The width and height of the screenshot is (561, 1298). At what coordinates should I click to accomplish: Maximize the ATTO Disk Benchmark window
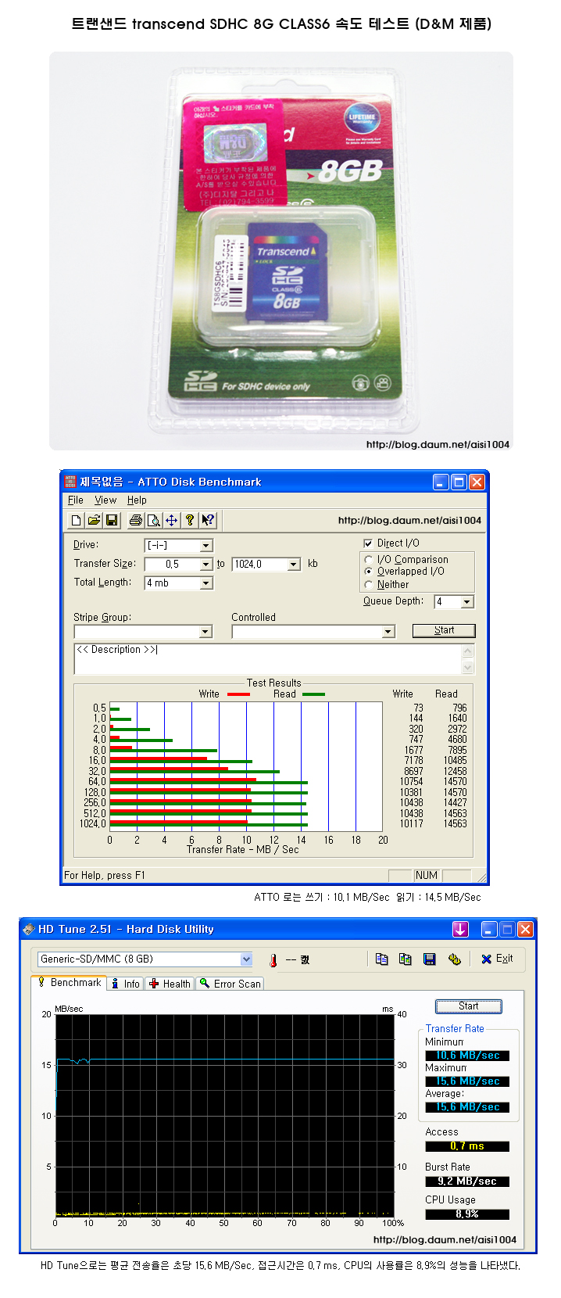click(459, 482)
